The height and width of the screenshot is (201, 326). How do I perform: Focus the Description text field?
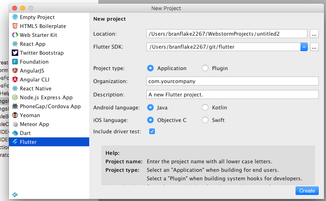[232, 94]
